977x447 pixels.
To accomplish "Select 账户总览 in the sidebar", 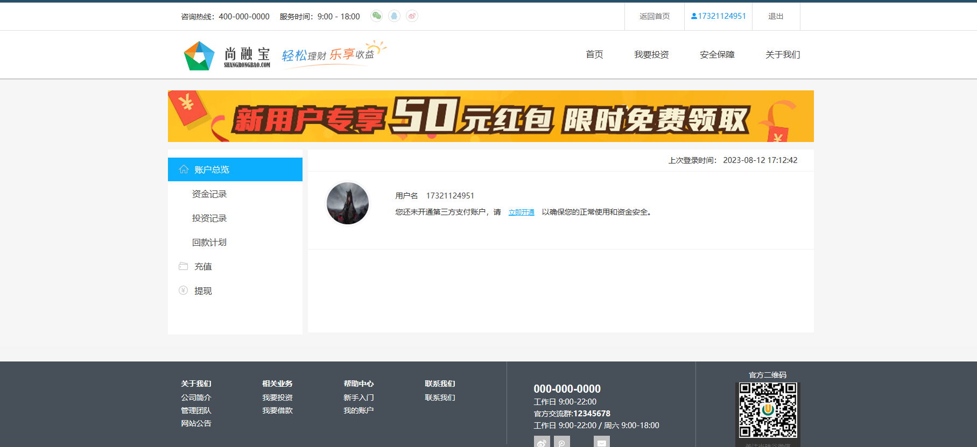I will (235, 169).
